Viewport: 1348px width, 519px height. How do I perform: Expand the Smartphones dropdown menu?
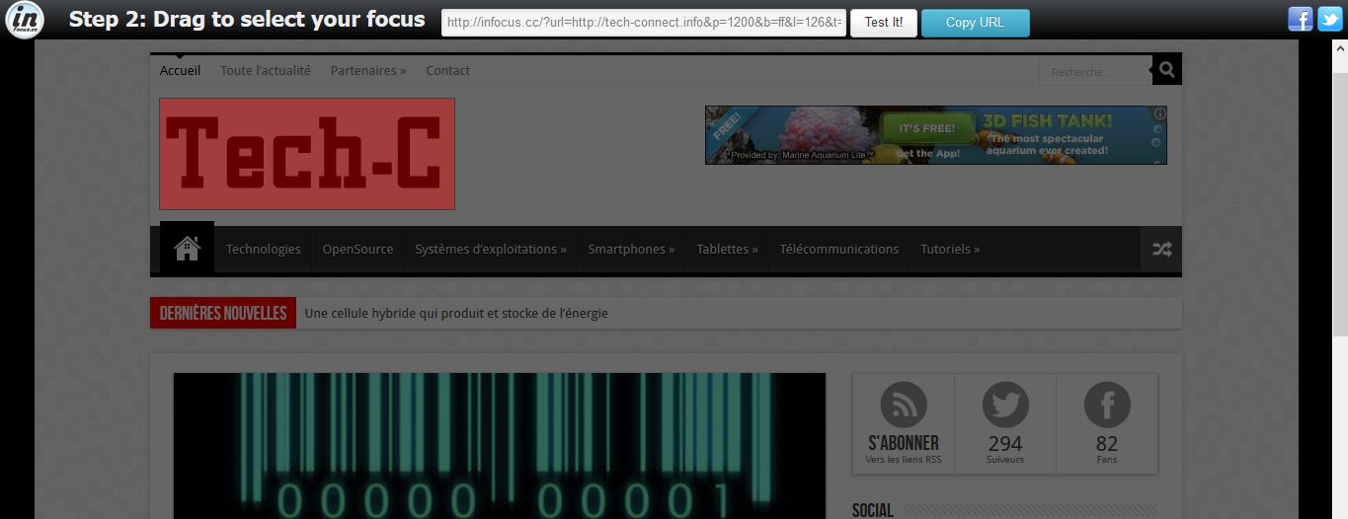pos(631,250)
